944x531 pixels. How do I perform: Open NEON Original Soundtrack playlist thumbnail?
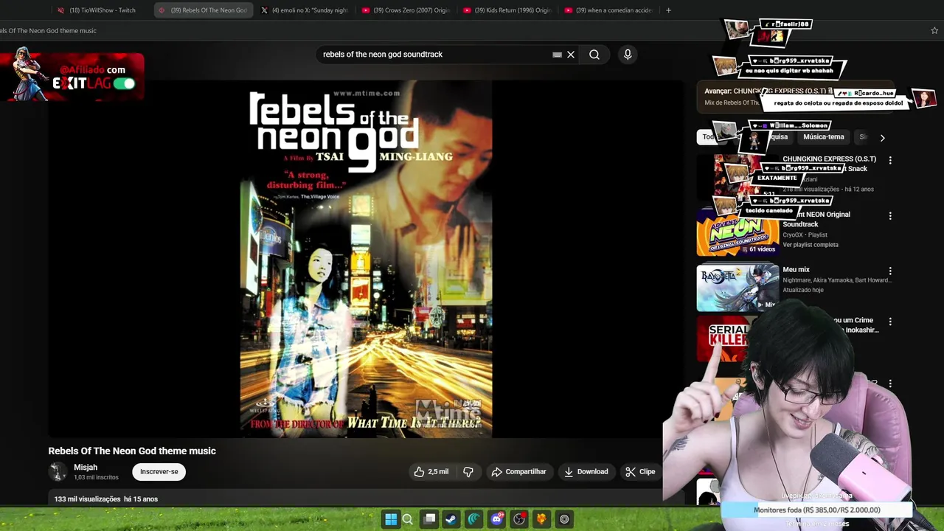[737, 233]
